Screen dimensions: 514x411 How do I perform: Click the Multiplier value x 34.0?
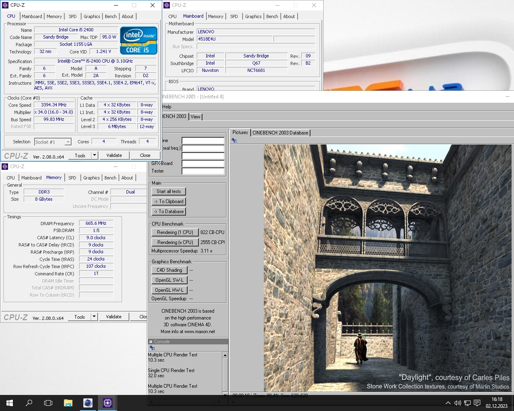54,112
